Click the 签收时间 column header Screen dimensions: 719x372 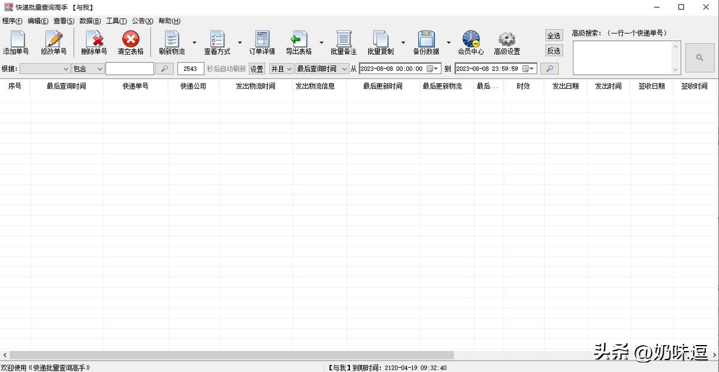click(x=694, y=86)
